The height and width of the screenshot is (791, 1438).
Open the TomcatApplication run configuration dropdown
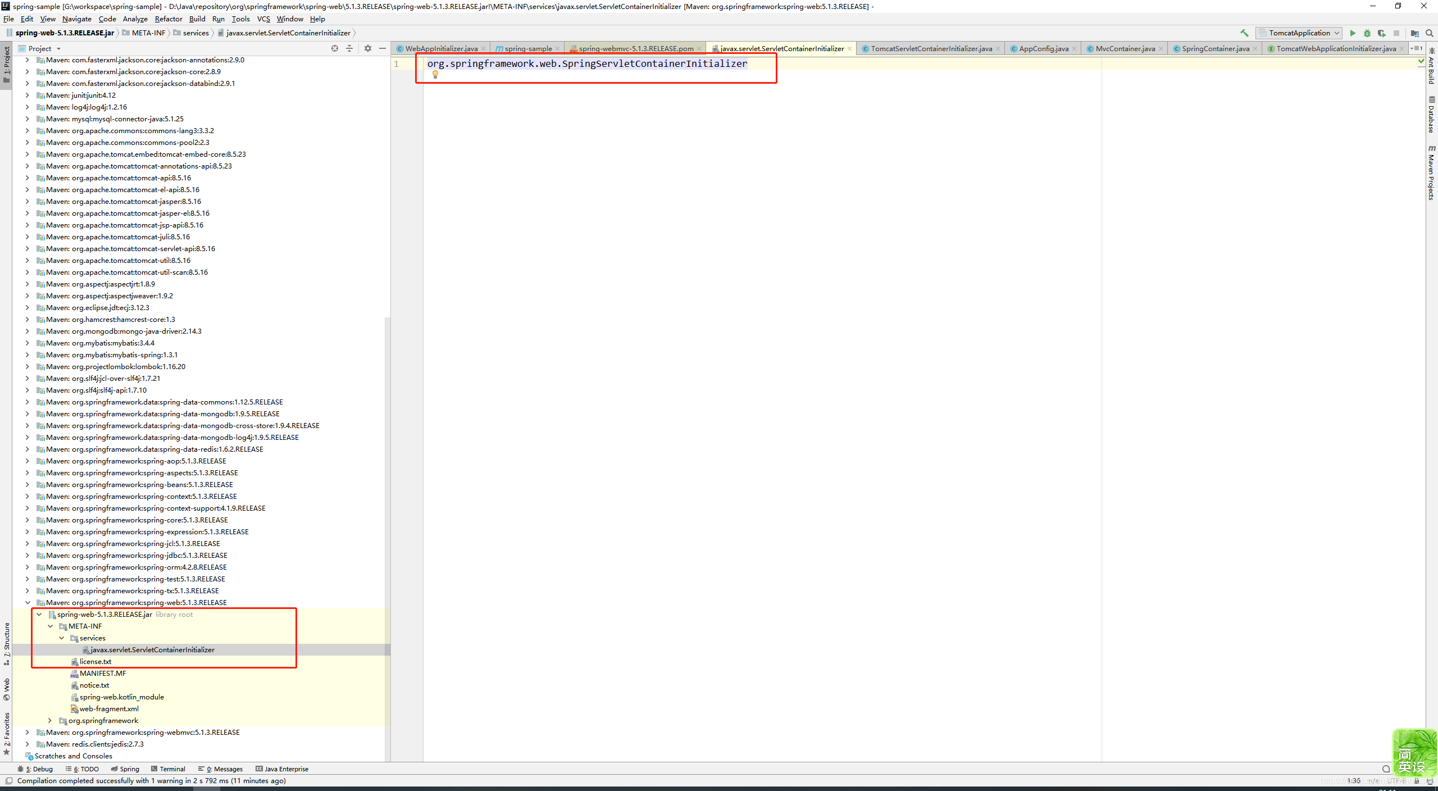point(1299,33)
